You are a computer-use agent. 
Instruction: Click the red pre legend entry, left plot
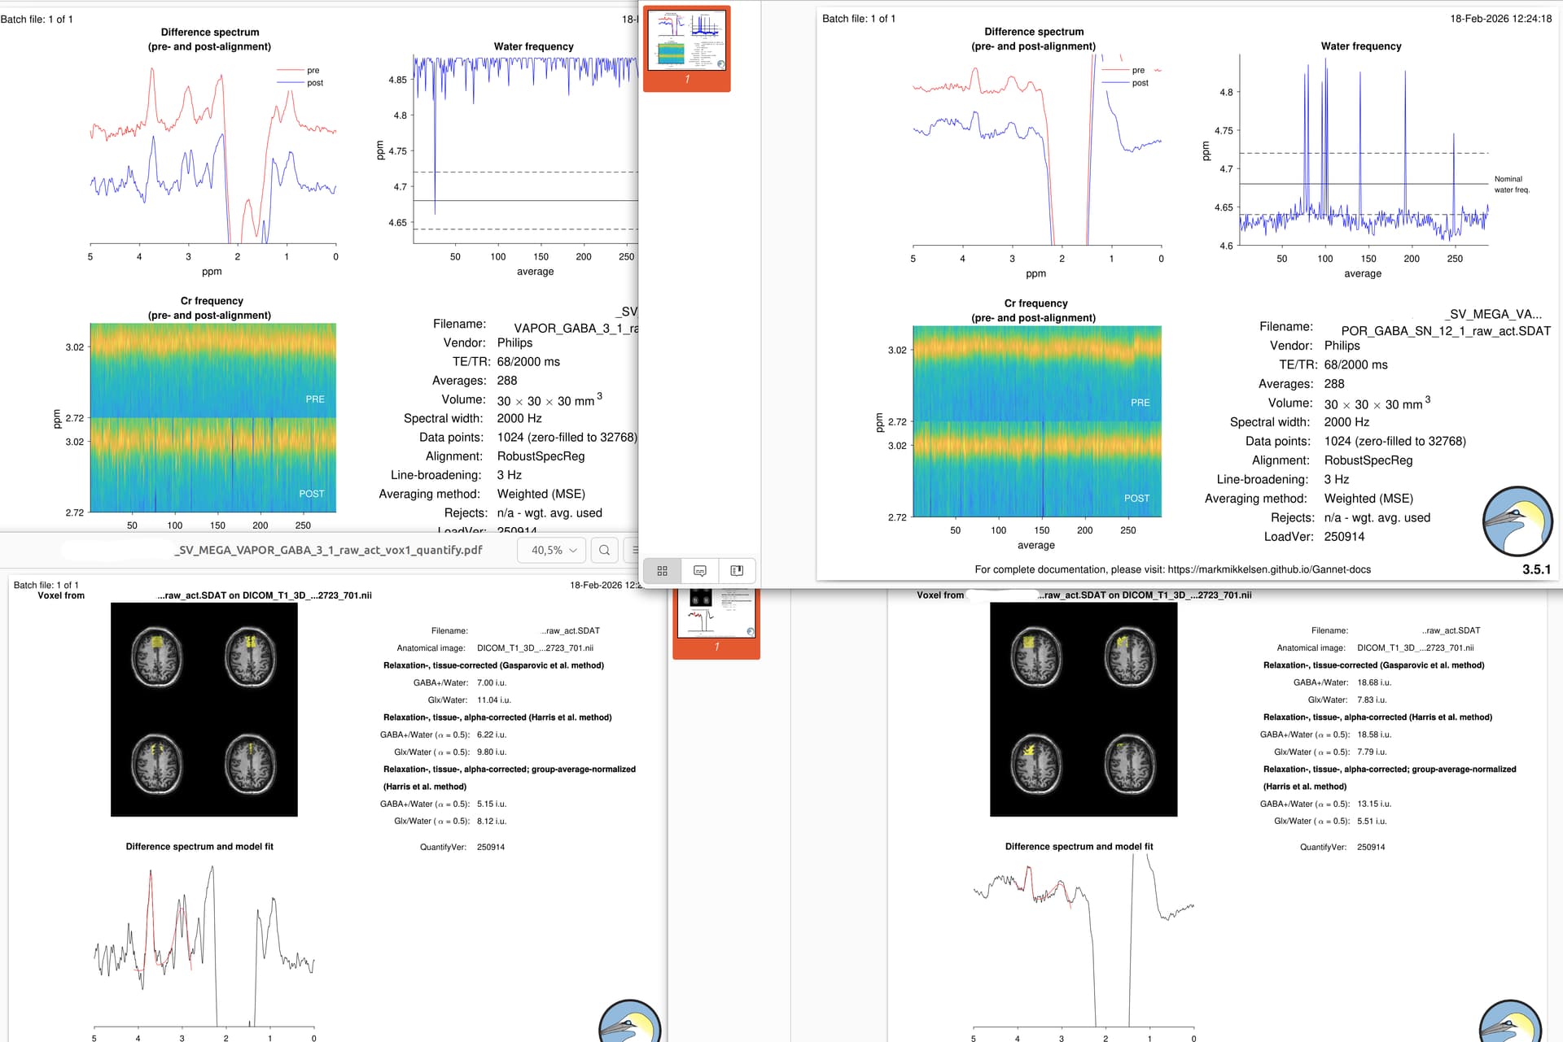(x=300, y=71)
